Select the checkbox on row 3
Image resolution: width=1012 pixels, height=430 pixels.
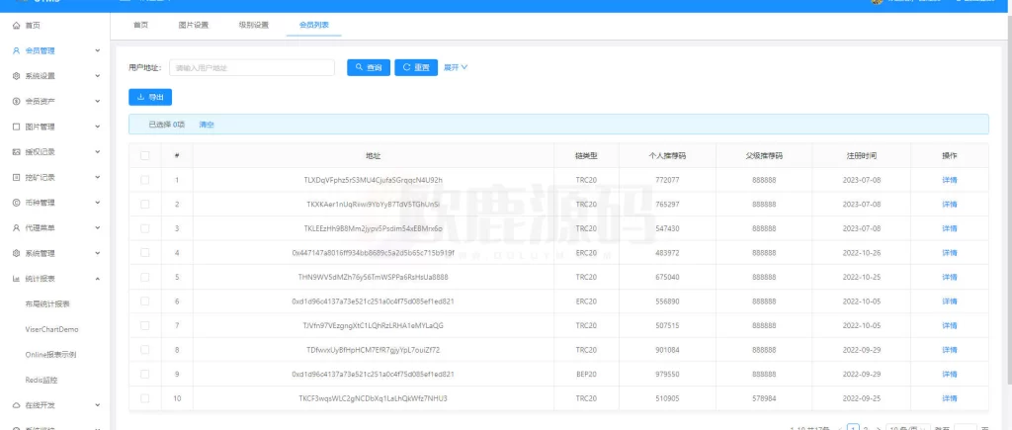pyautogui.click(x=144, y=228)
